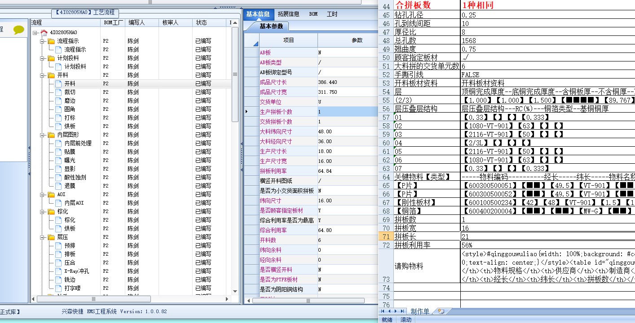Image resolution: width=635 pixels, height=323 pixels.
Task: Collapse the 流程指示 tree folder
Action: pos(42,41)
